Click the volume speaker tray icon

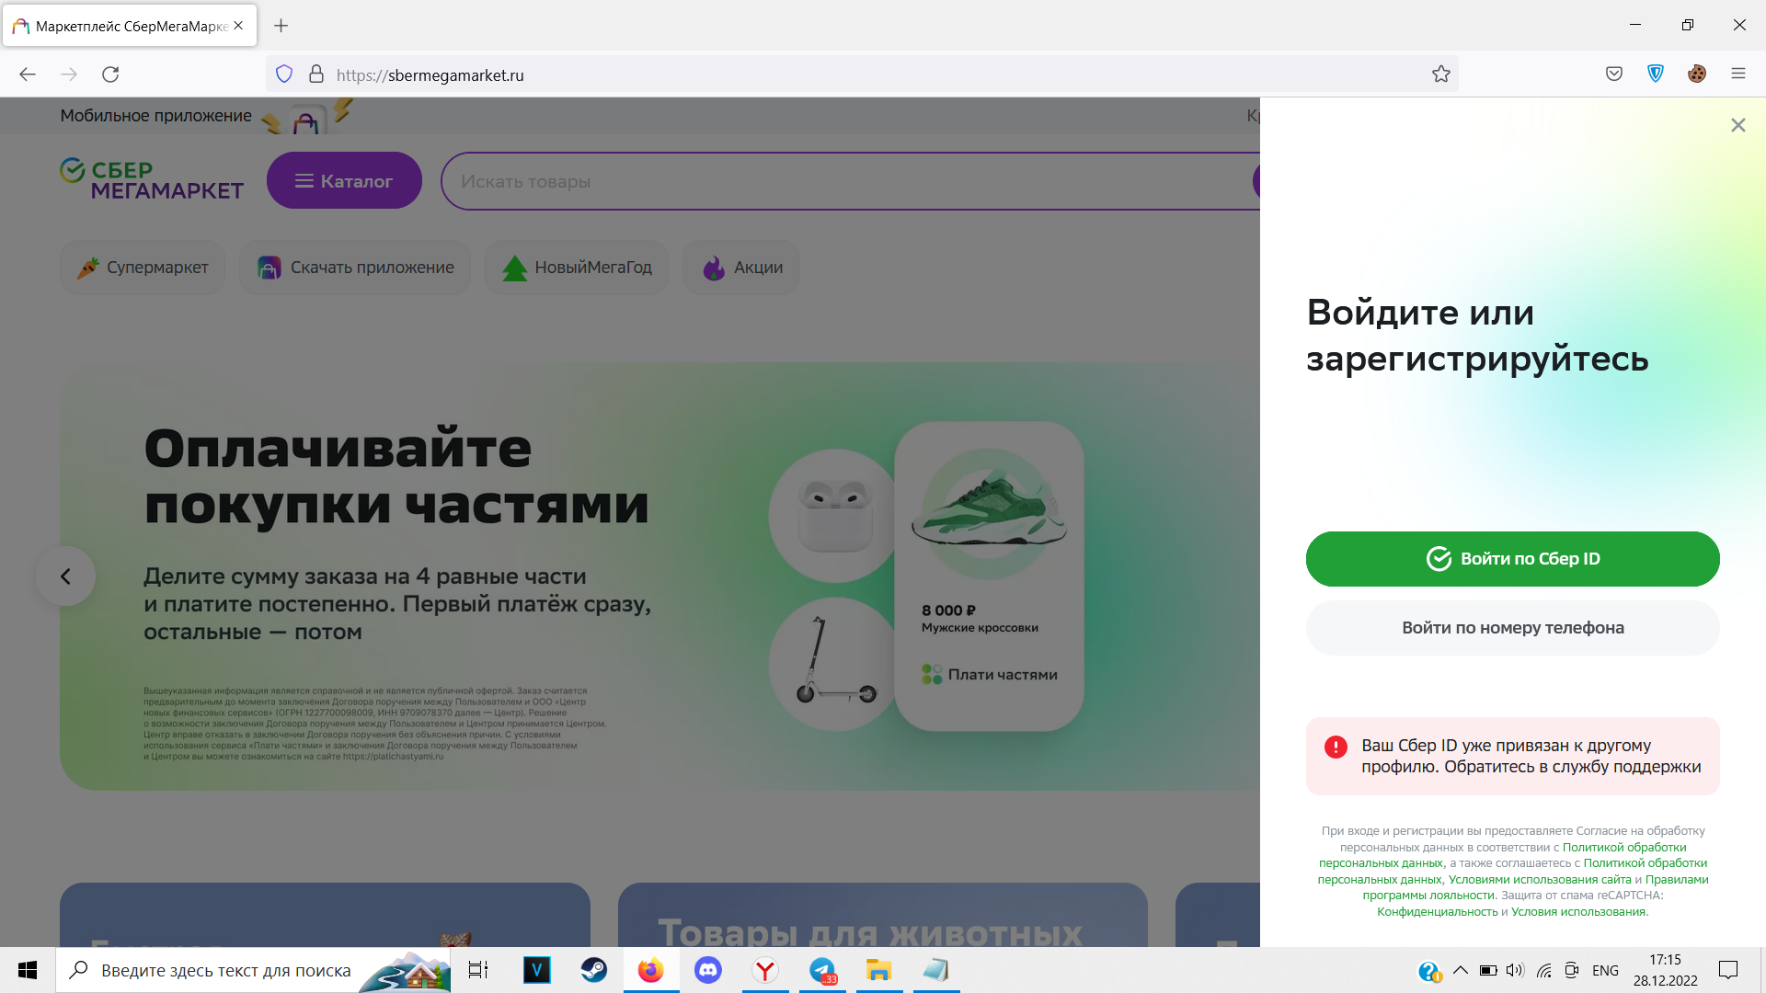point(1515,970)
